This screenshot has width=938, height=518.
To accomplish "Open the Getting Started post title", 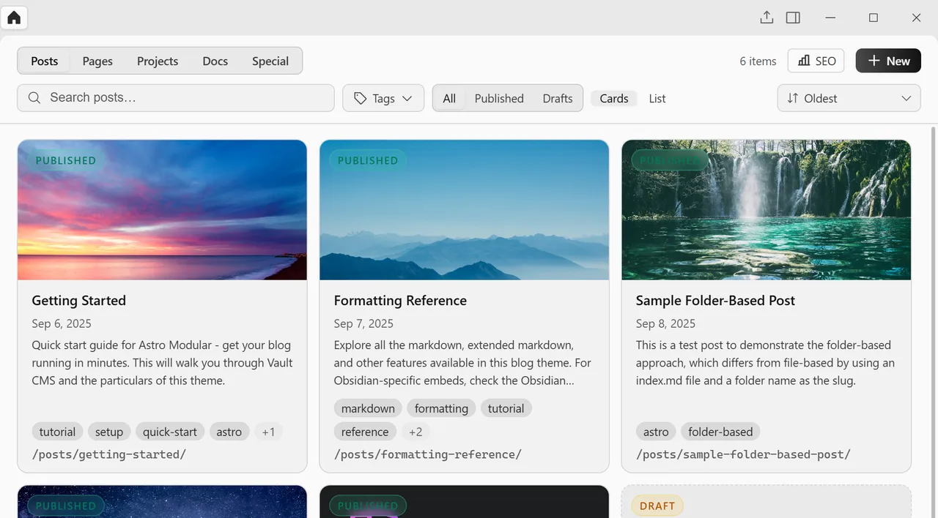I will coord(78,300).
